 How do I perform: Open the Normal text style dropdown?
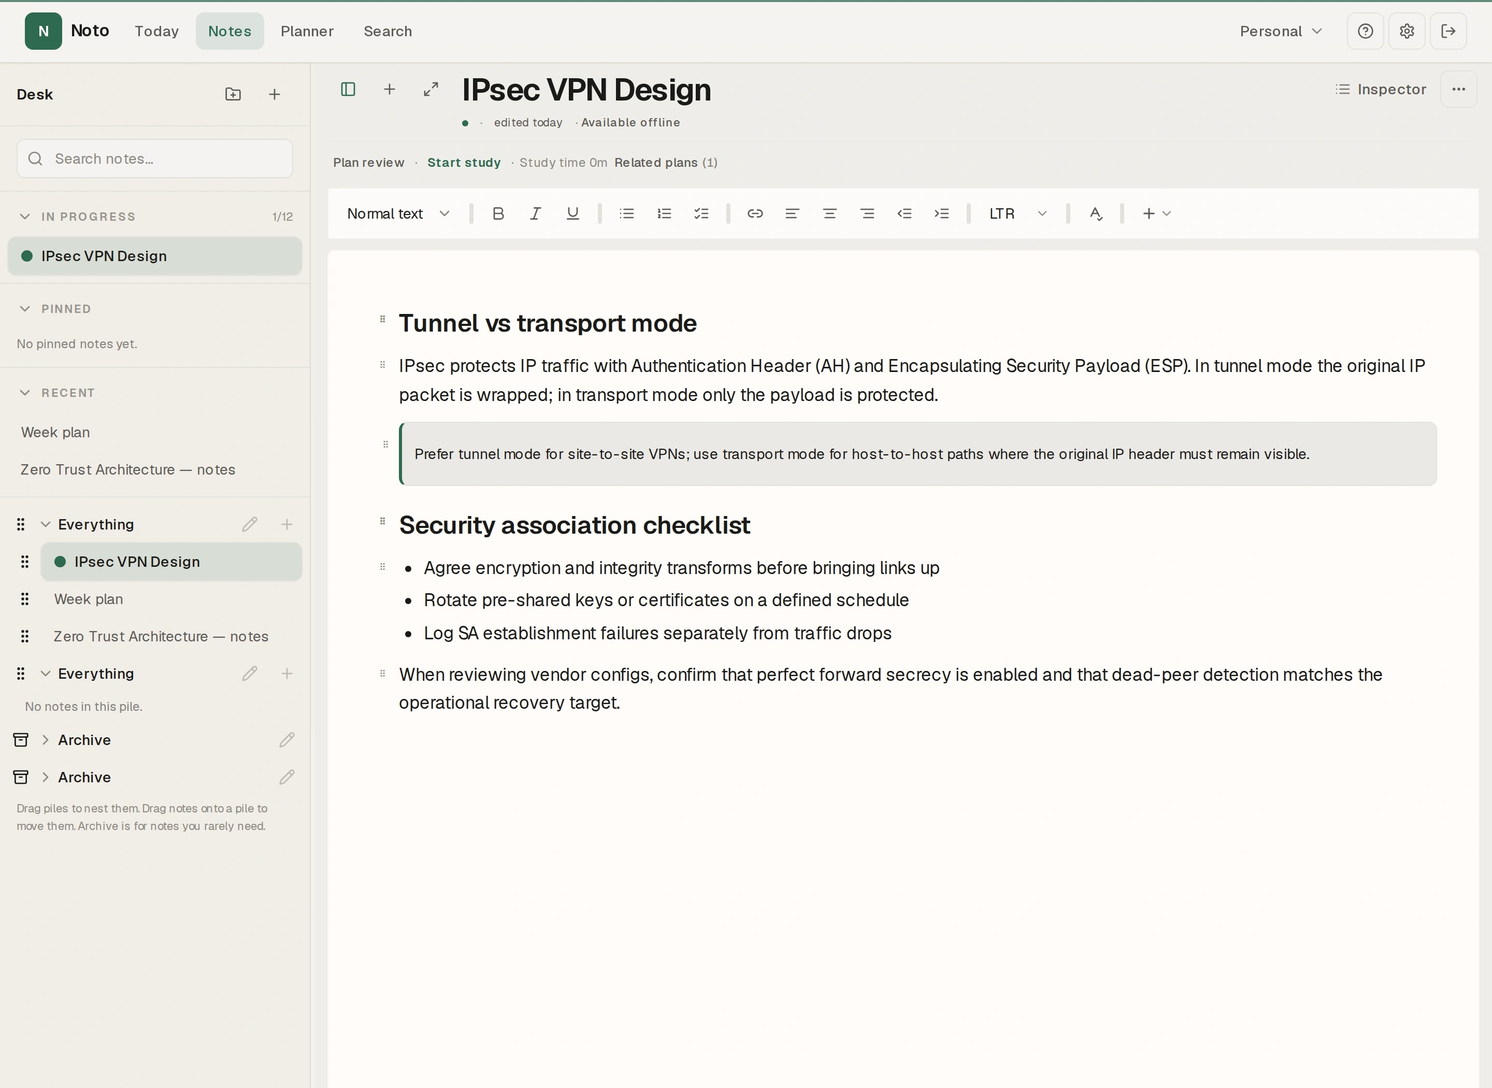click(398, 213)
